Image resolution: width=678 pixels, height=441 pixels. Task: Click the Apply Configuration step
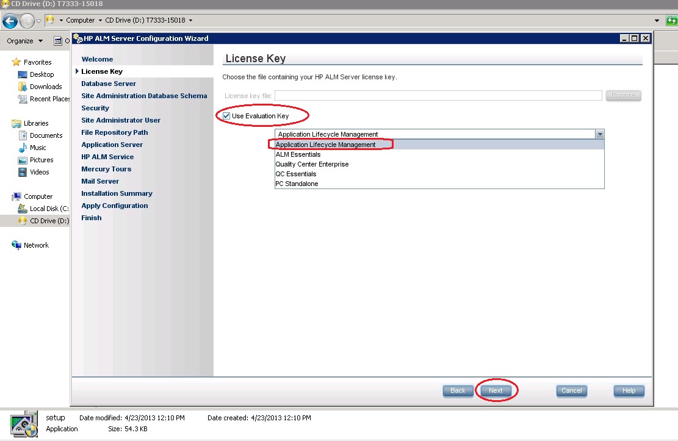(115, 206)
